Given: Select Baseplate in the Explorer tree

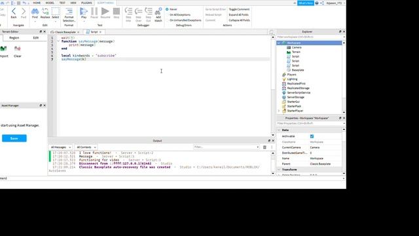Looking at the screenshot, I should [298, 70].
